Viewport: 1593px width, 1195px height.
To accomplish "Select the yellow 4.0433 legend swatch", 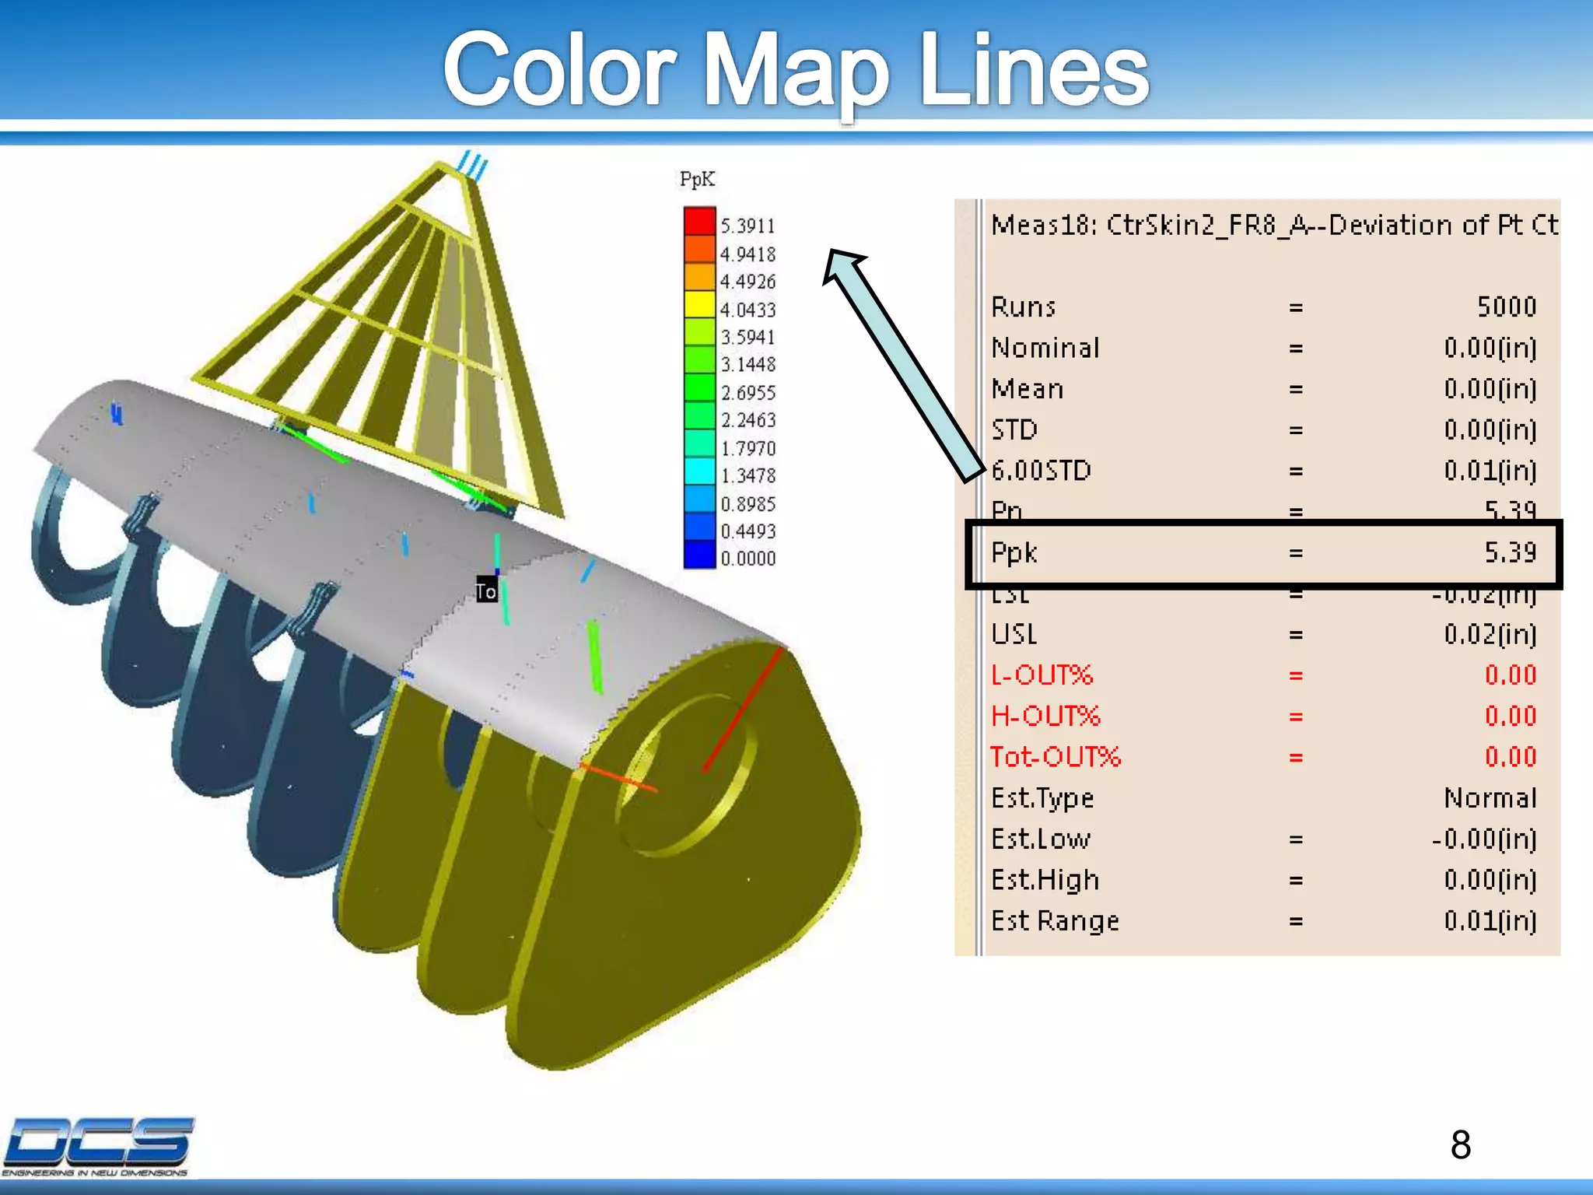I will [698, 304].
